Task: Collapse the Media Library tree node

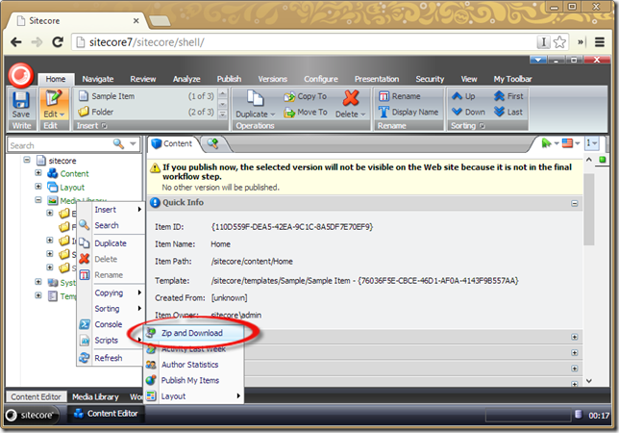Action: 38,200
